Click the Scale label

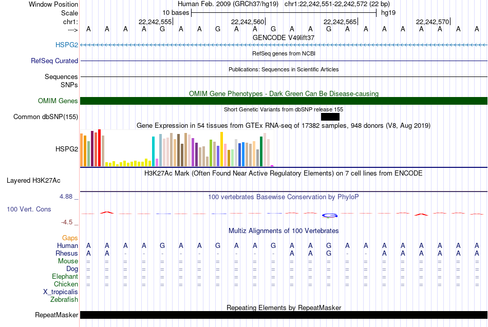click(x=69, y=13)
